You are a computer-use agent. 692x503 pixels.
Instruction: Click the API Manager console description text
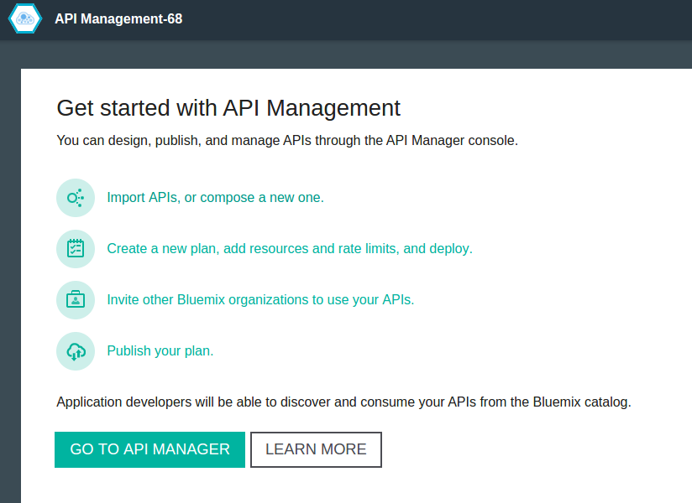pyautogui.click(x=287, y=140)
